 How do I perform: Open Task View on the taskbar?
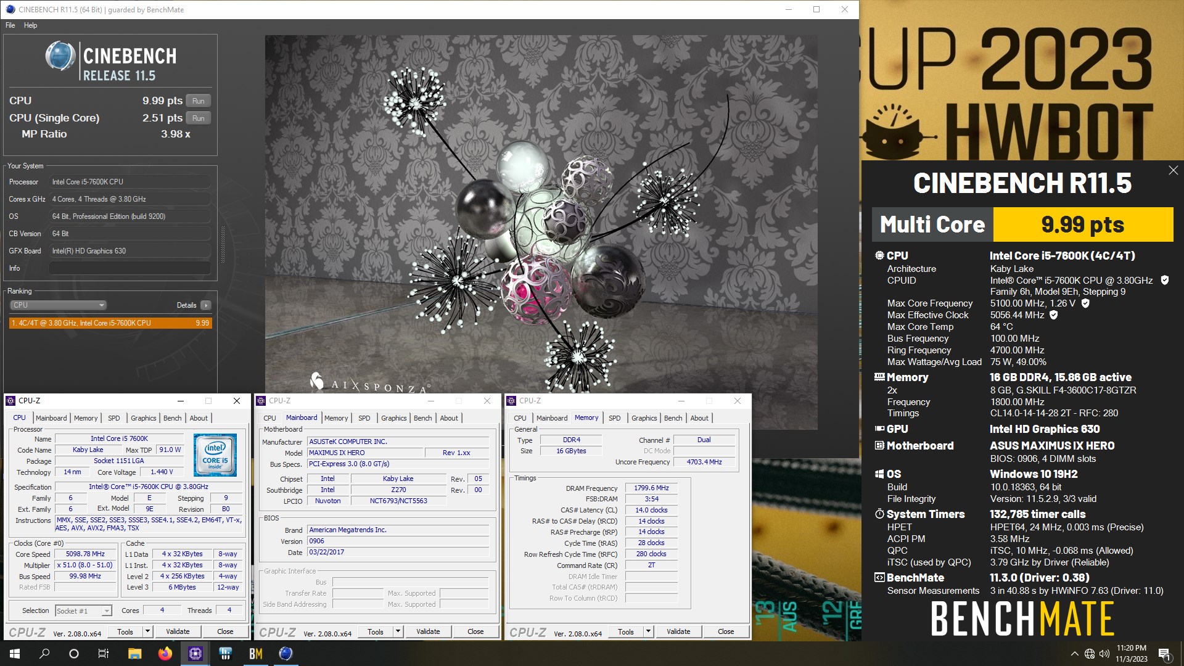click(104, 654)
